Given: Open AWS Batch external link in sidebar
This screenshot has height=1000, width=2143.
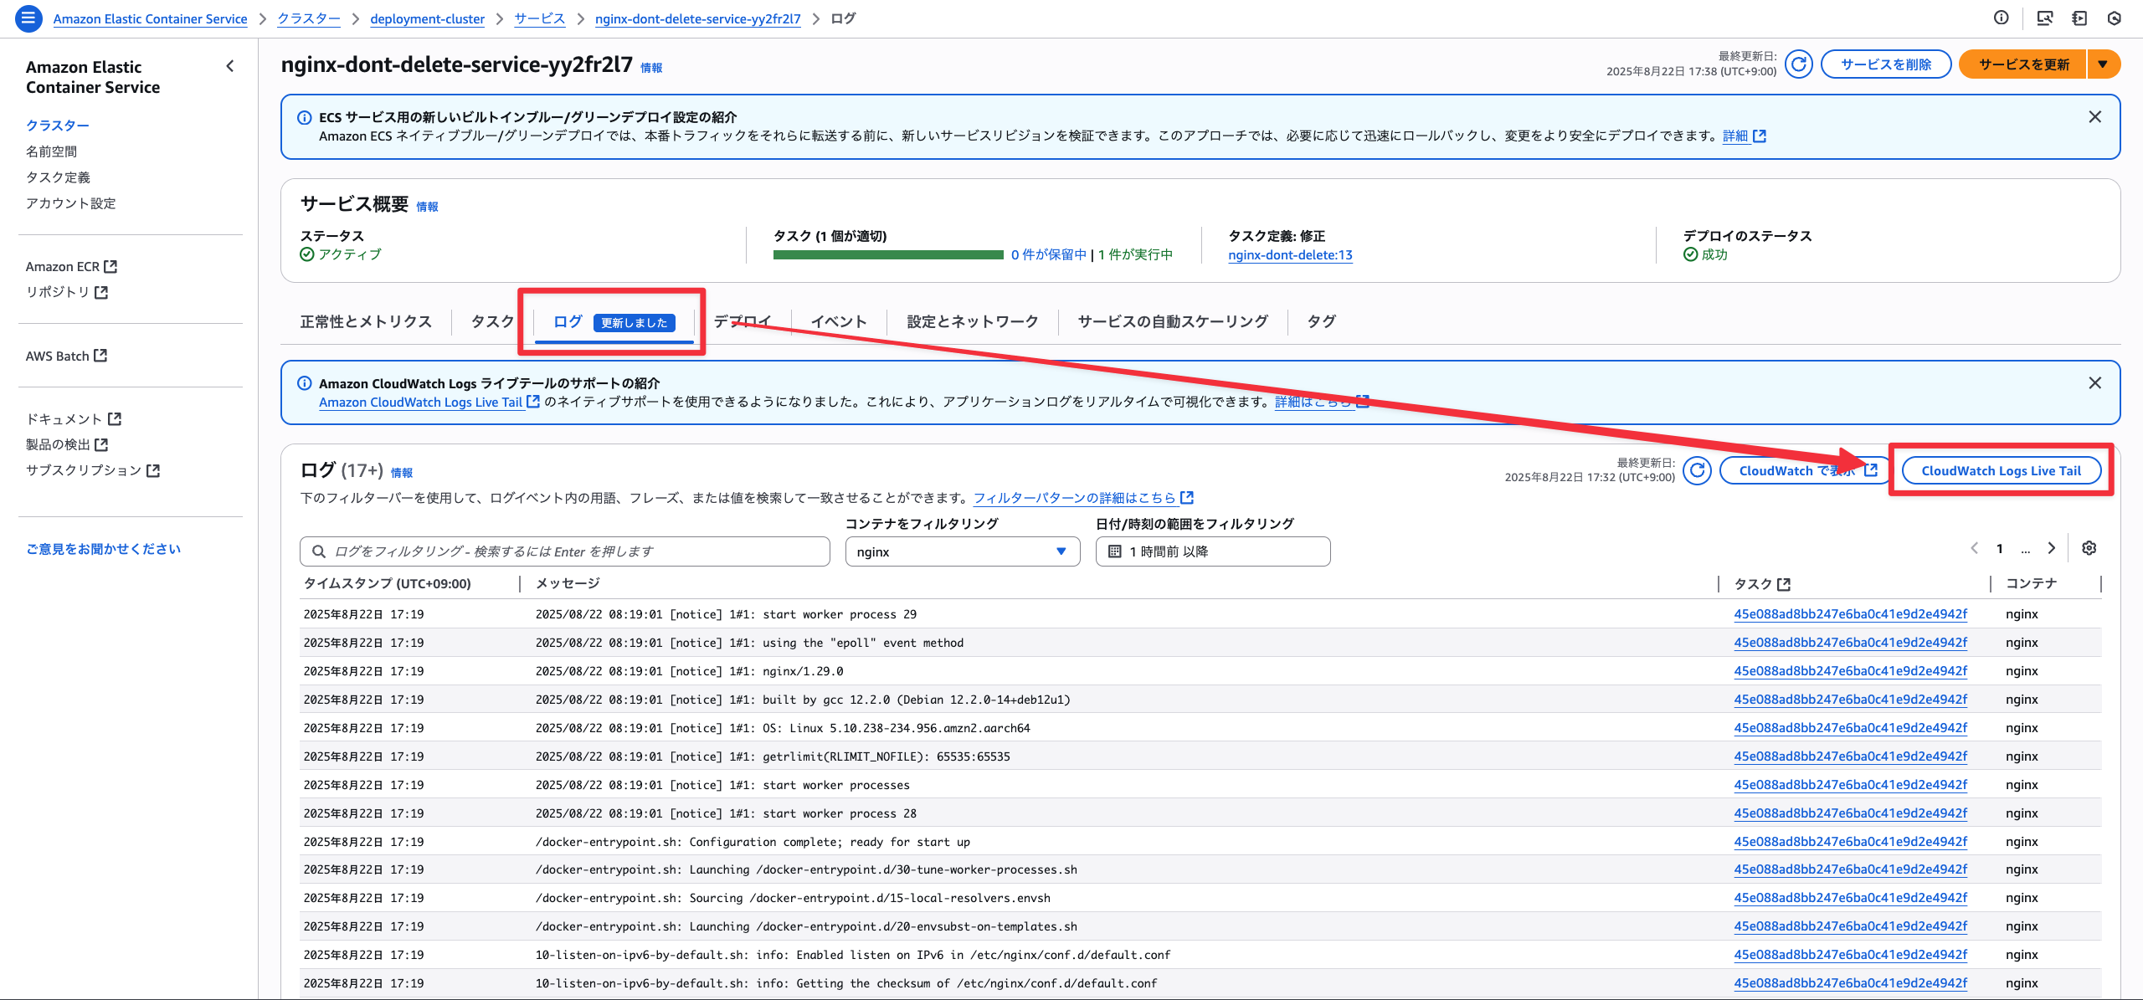Looking at the screenshot, I should (66, 356).
